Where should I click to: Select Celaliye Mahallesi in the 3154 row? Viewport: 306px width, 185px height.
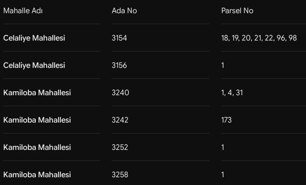34,38
